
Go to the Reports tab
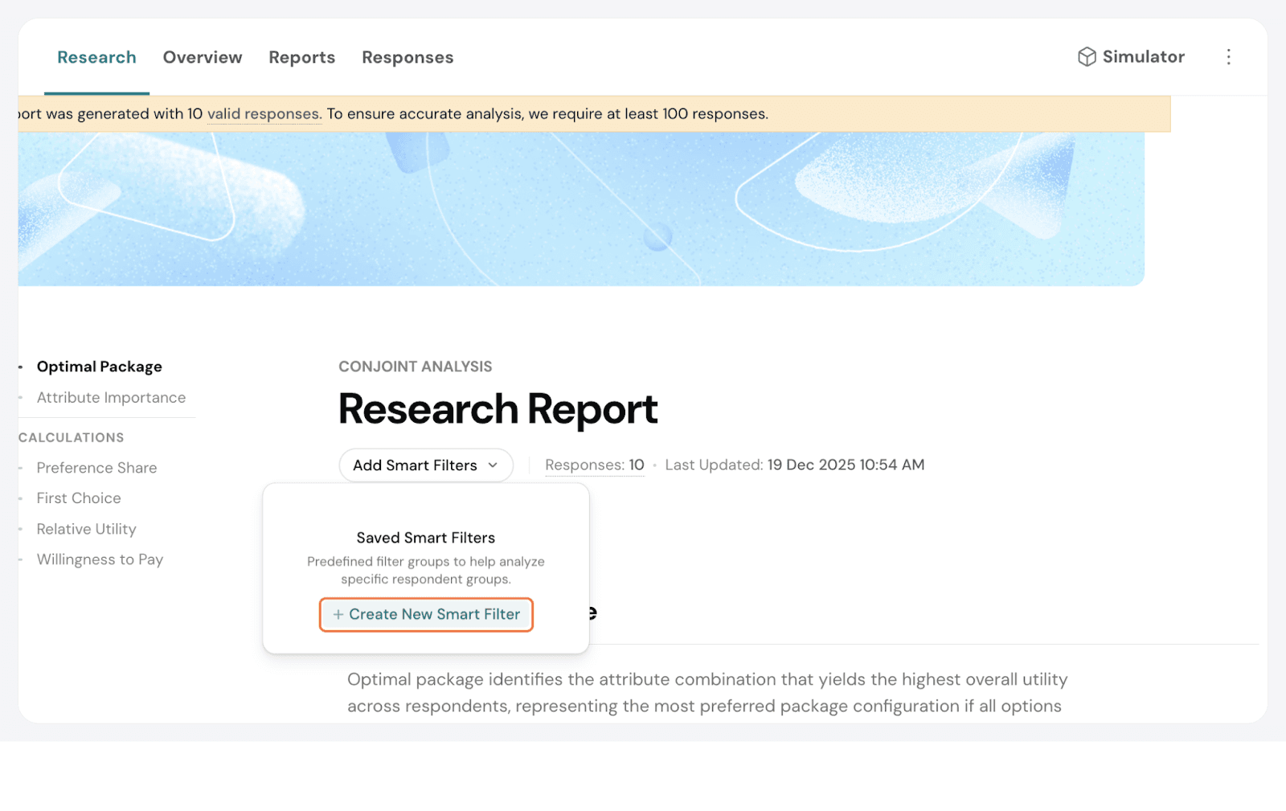pos(301,58)
